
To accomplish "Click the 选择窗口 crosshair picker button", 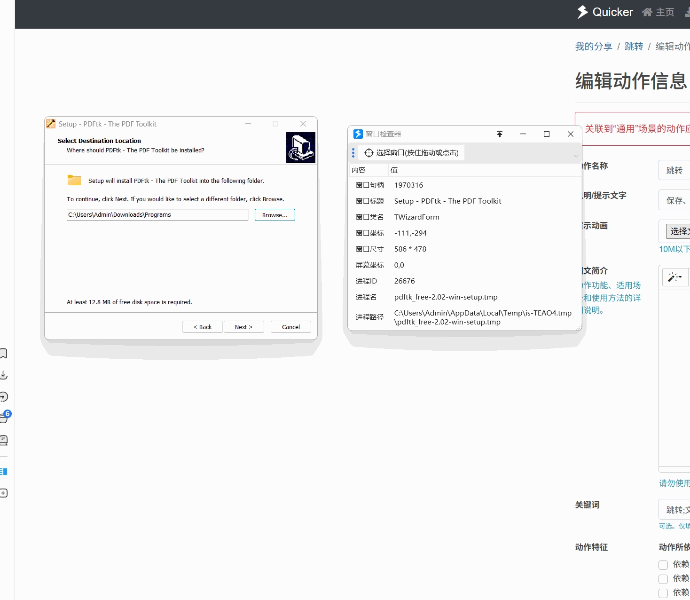I will click(x=412, y=153).
